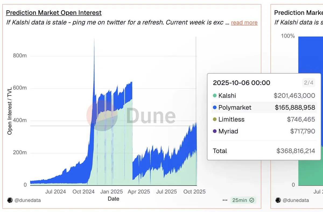Viewport: 323px width, 212px height.
Task: Click the 'Date' x-axis title
Action: tap(113, 199)
